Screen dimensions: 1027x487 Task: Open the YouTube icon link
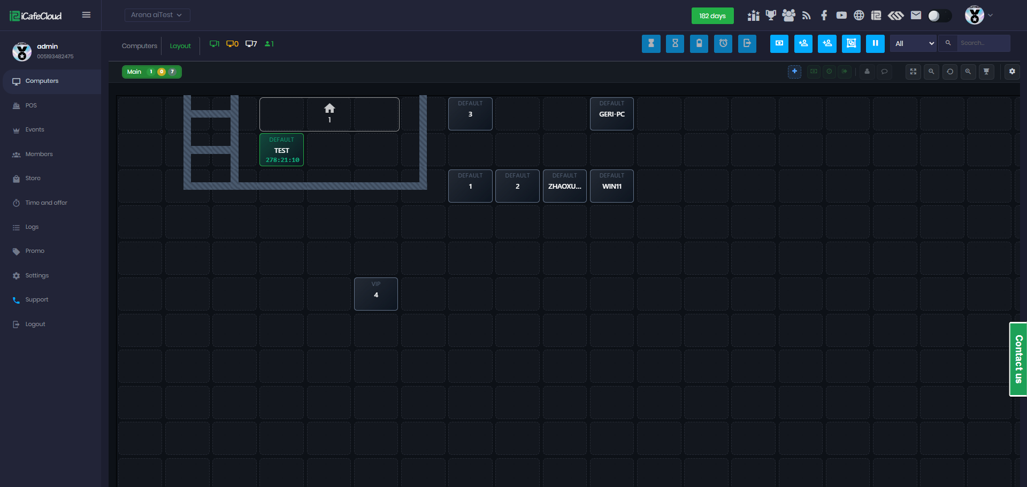point(841,16)
